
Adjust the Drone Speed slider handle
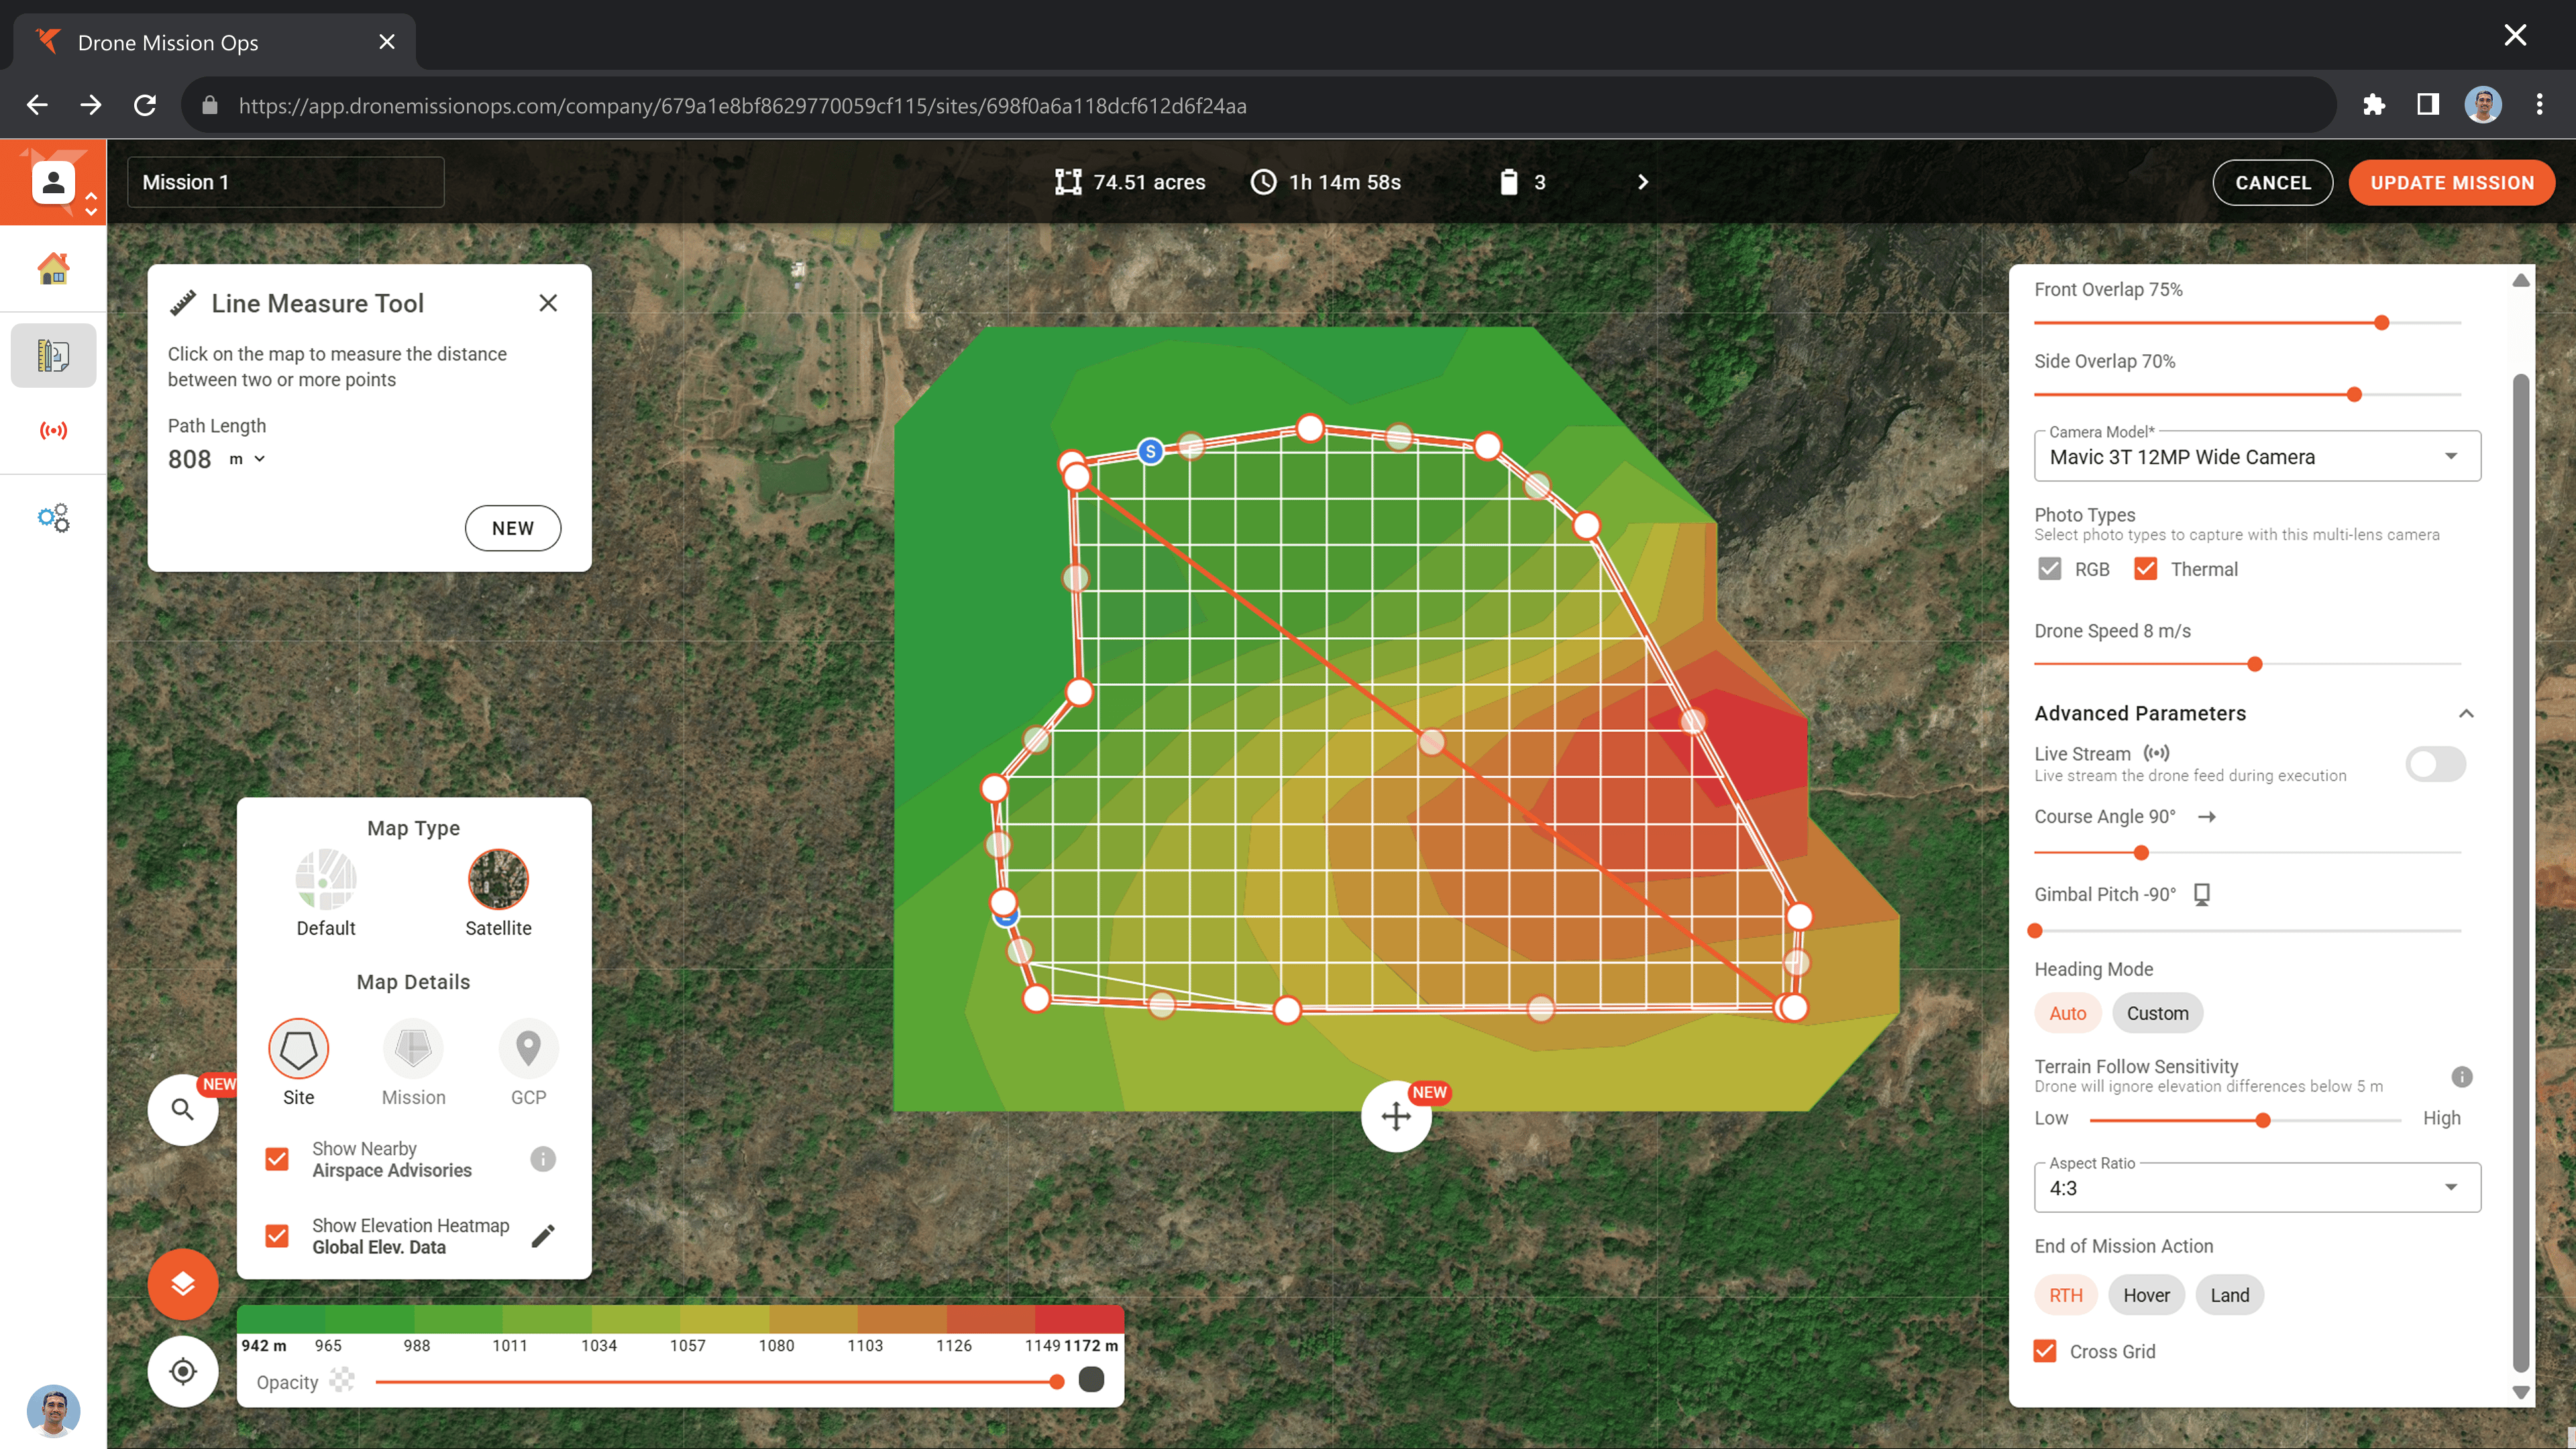coord(2255,664)
